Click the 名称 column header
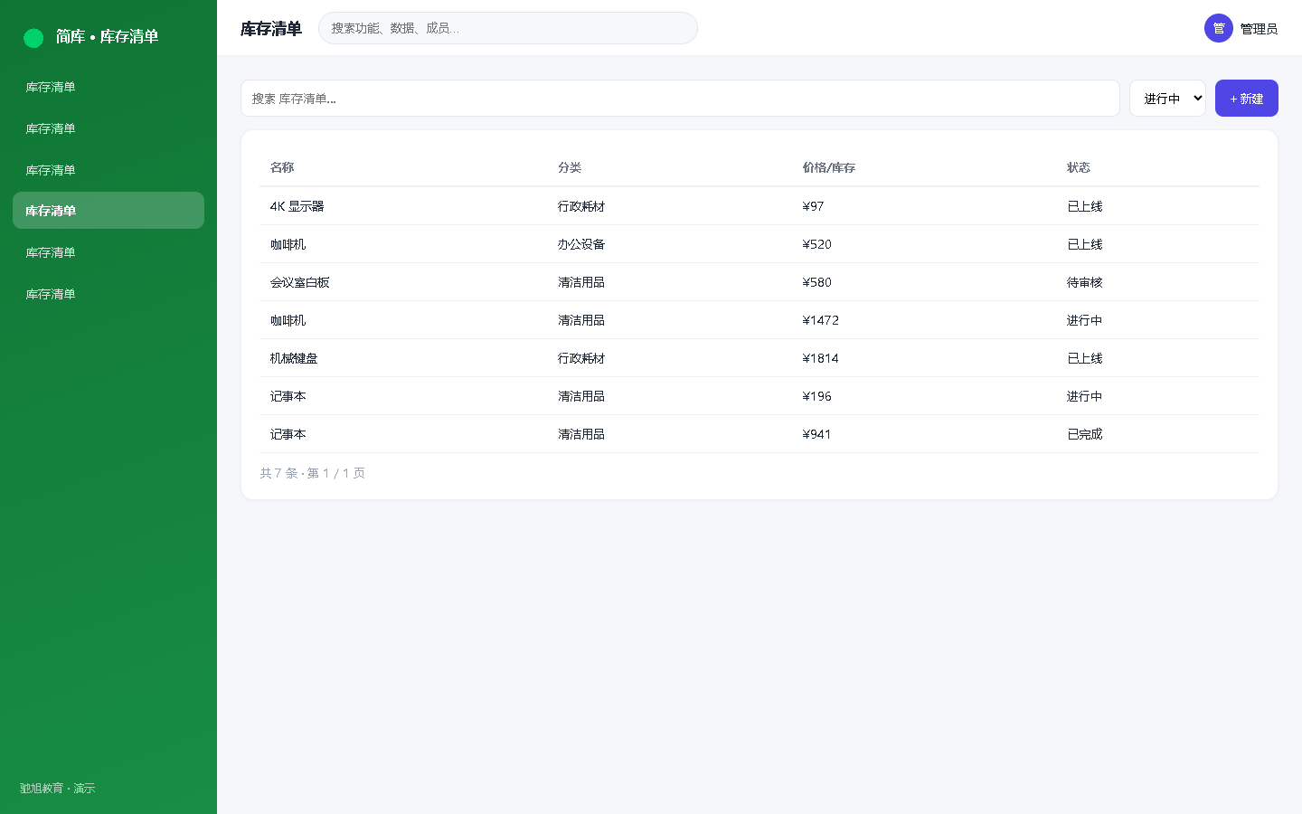 (x=282, y=167)
